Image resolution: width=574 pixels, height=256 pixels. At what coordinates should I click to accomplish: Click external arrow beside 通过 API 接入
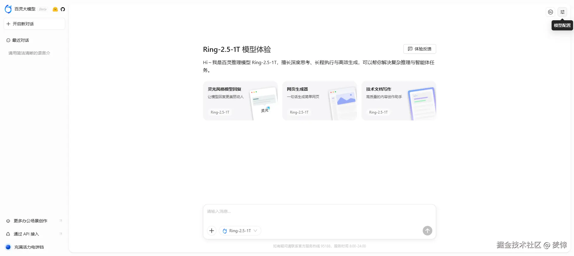pos(61,234)
